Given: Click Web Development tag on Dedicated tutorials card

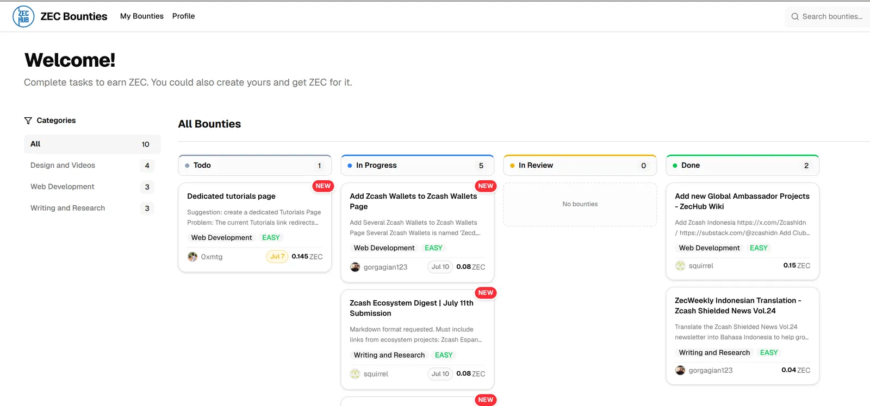Looking at the screenshot, I should [x=221, y=238].
